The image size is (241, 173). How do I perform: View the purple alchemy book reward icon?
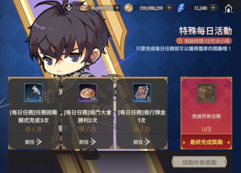(142, 93)
